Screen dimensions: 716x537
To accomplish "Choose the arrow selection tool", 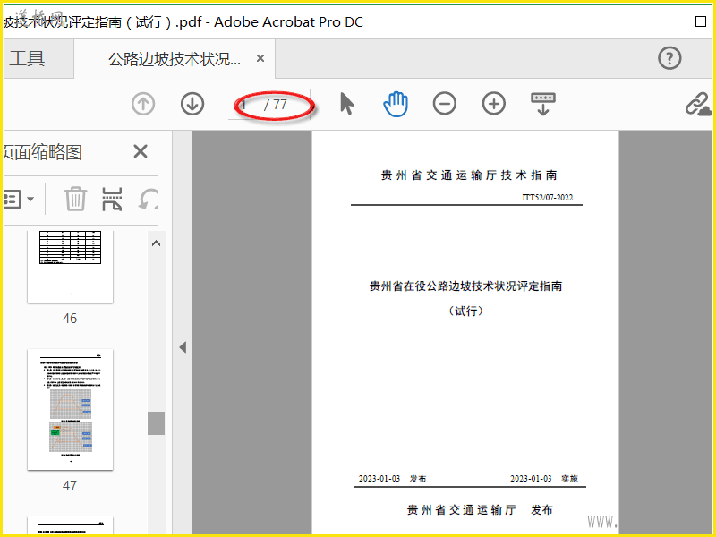I will pyautogui.click(x=347, y=104).
